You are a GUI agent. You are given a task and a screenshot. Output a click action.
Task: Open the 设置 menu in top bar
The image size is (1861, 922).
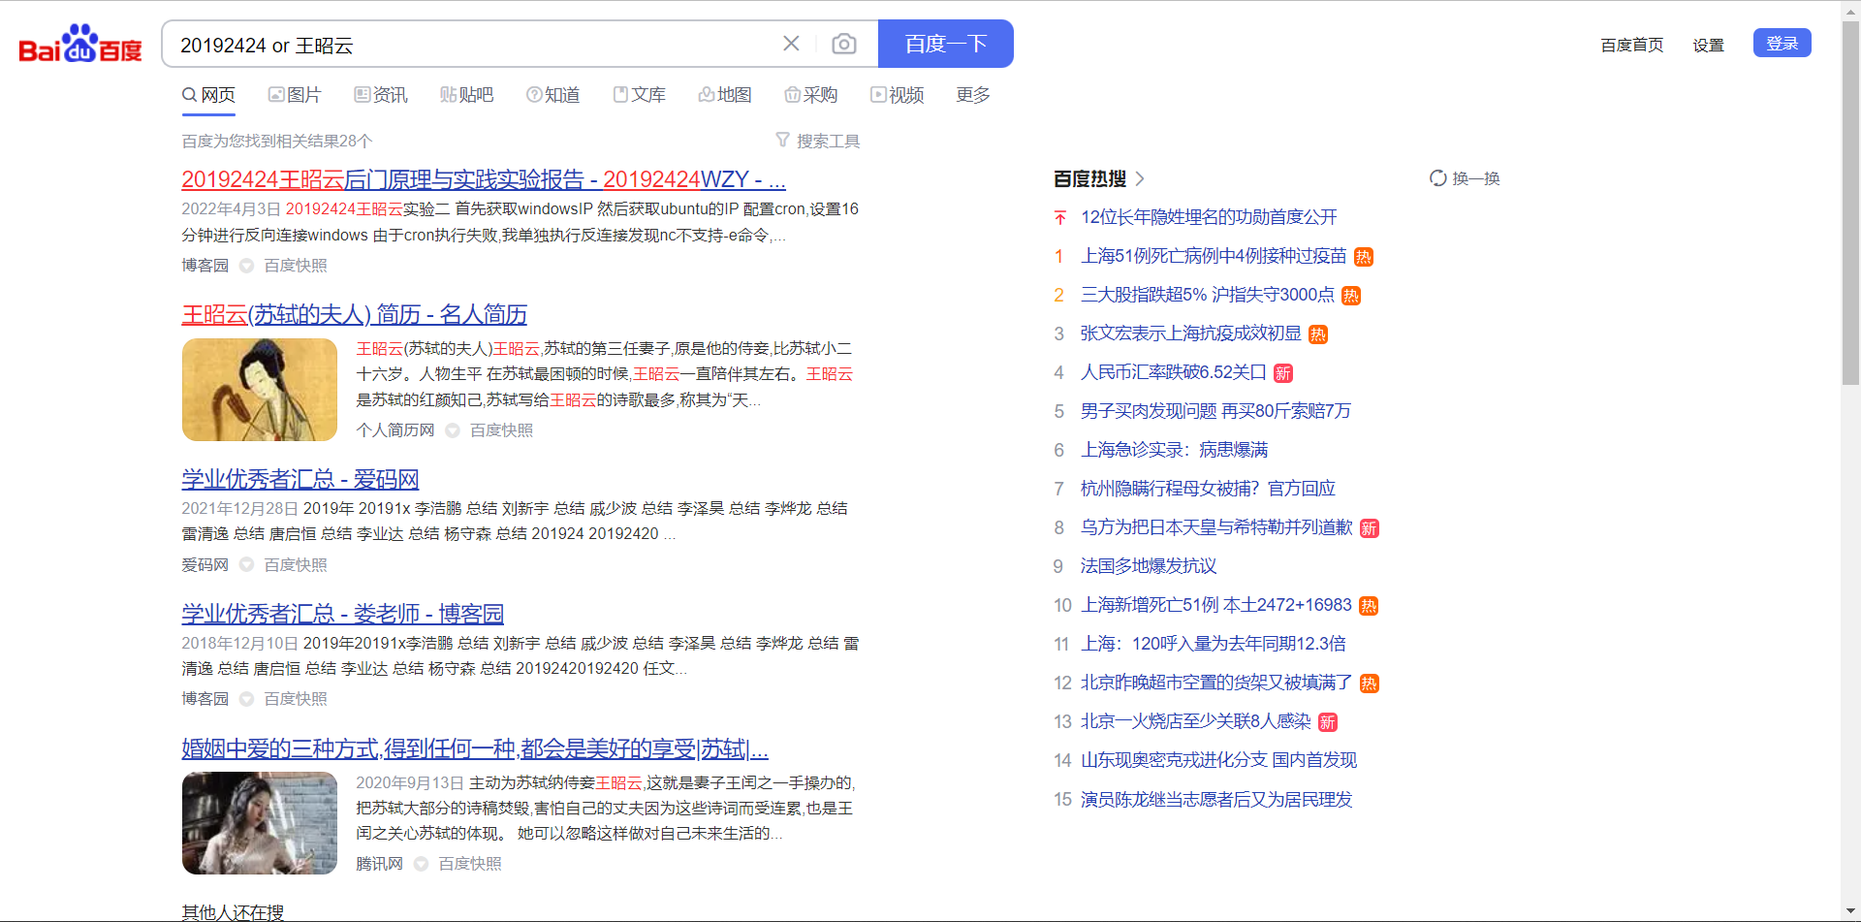coord(1709,45)
